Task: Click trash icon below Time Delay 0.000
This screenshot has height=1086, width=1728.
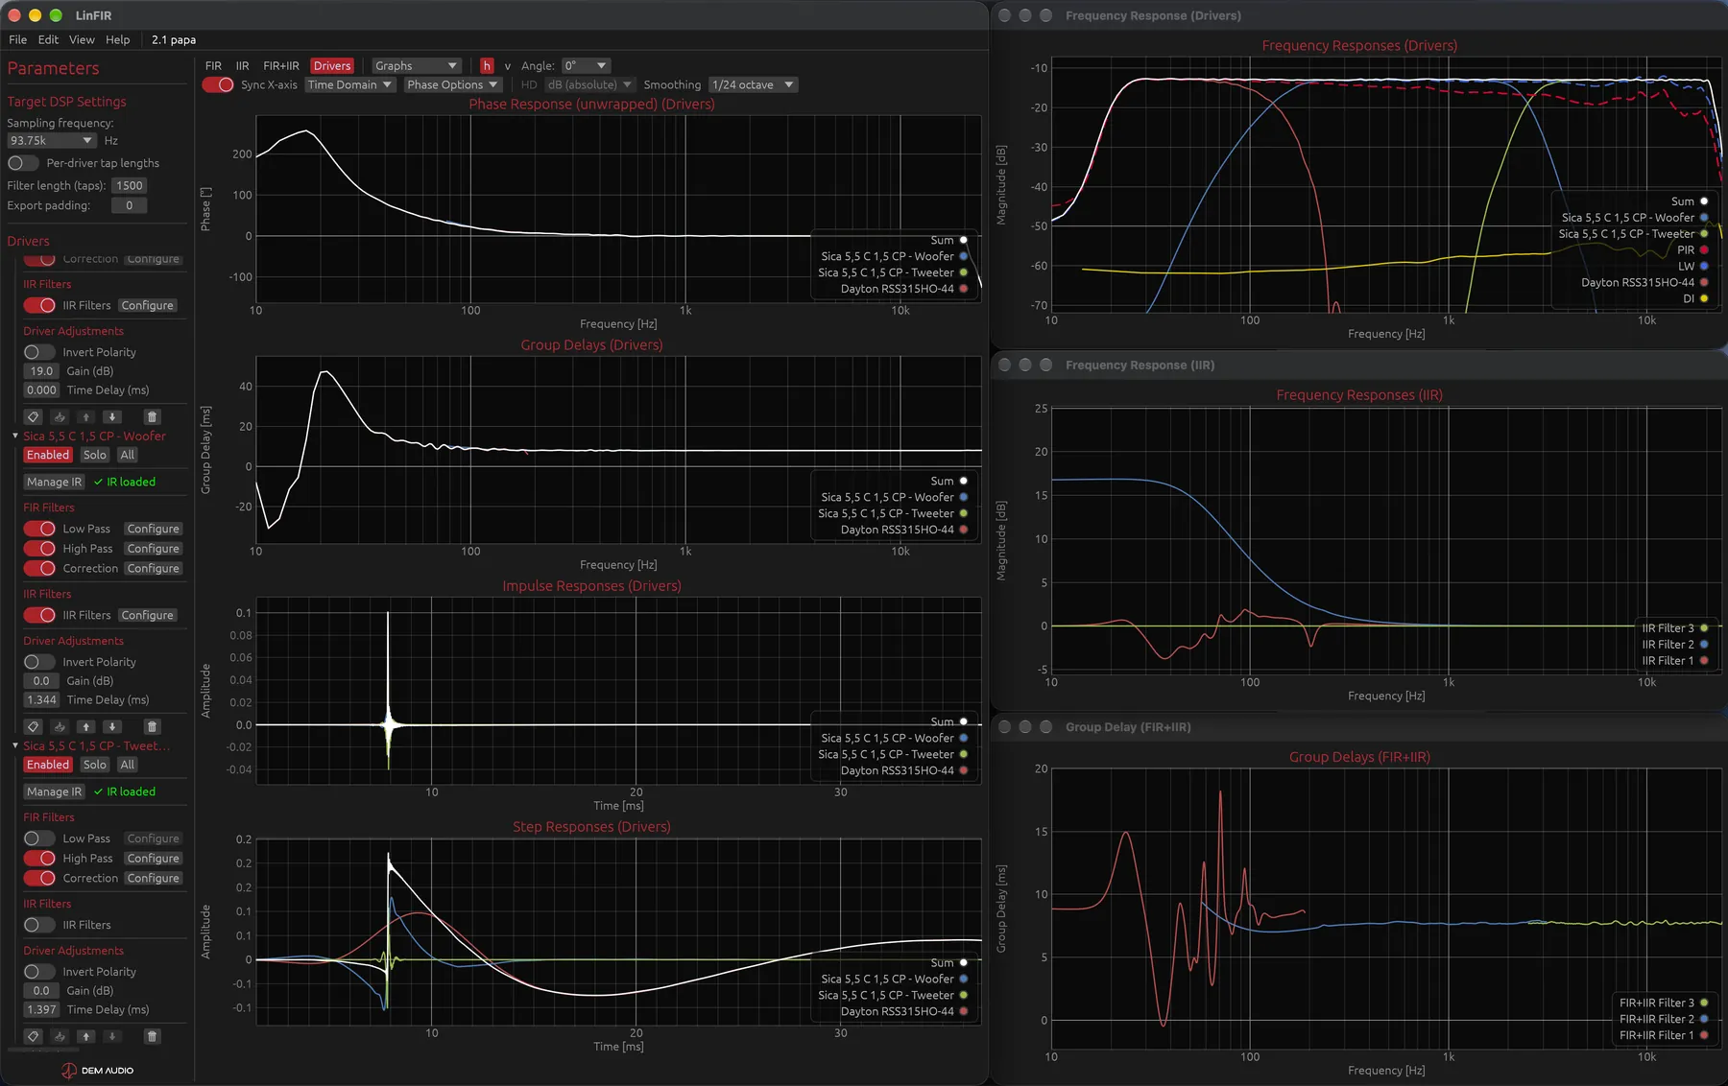Action: pos(152,416)
